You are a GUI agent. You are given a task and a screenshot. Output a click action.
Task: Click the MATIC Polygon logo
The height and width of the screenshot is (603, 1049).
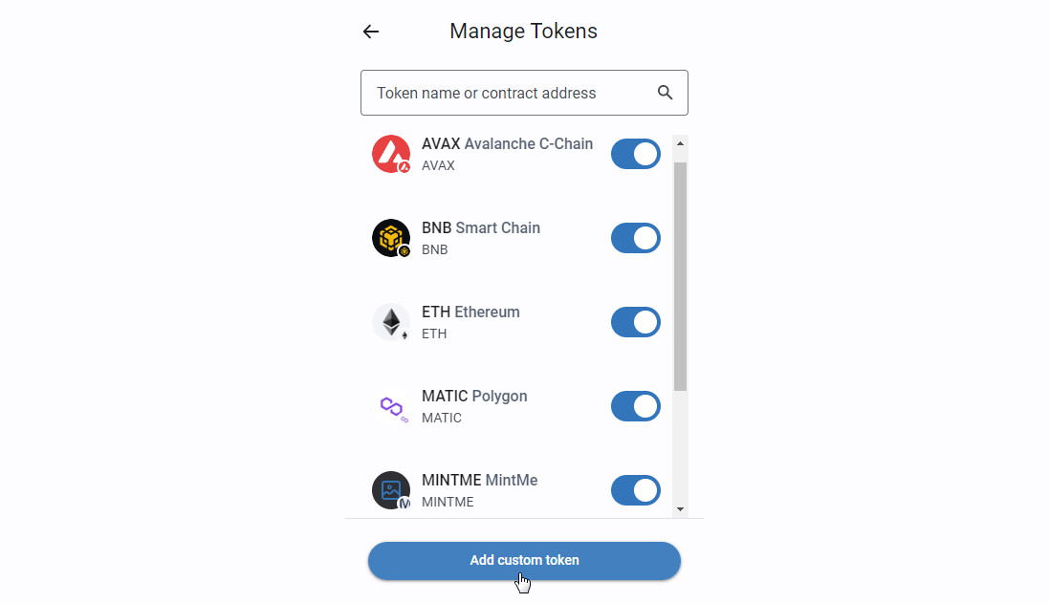point(390,406)
